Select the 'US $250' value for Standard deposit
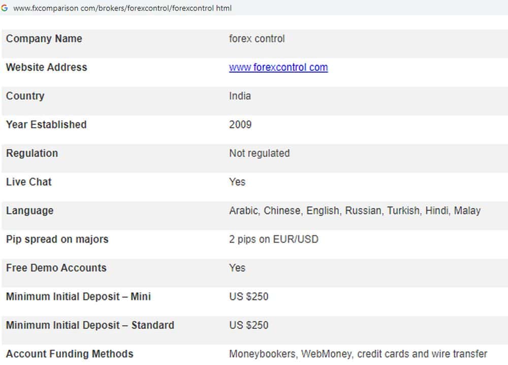The height and width of the screenshot is (365, 508). coord(249,325)
